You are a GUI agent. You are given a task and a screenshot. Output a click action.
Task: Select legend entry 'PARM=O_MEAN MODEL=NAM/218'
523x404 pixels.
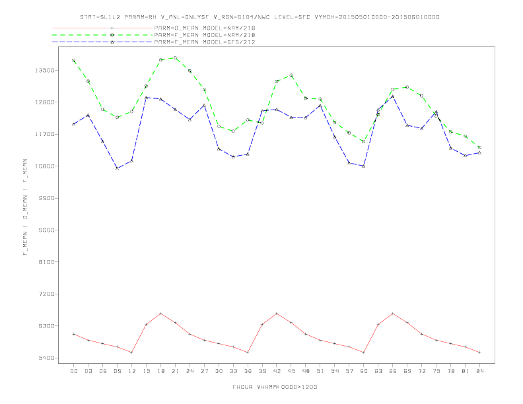205,28
